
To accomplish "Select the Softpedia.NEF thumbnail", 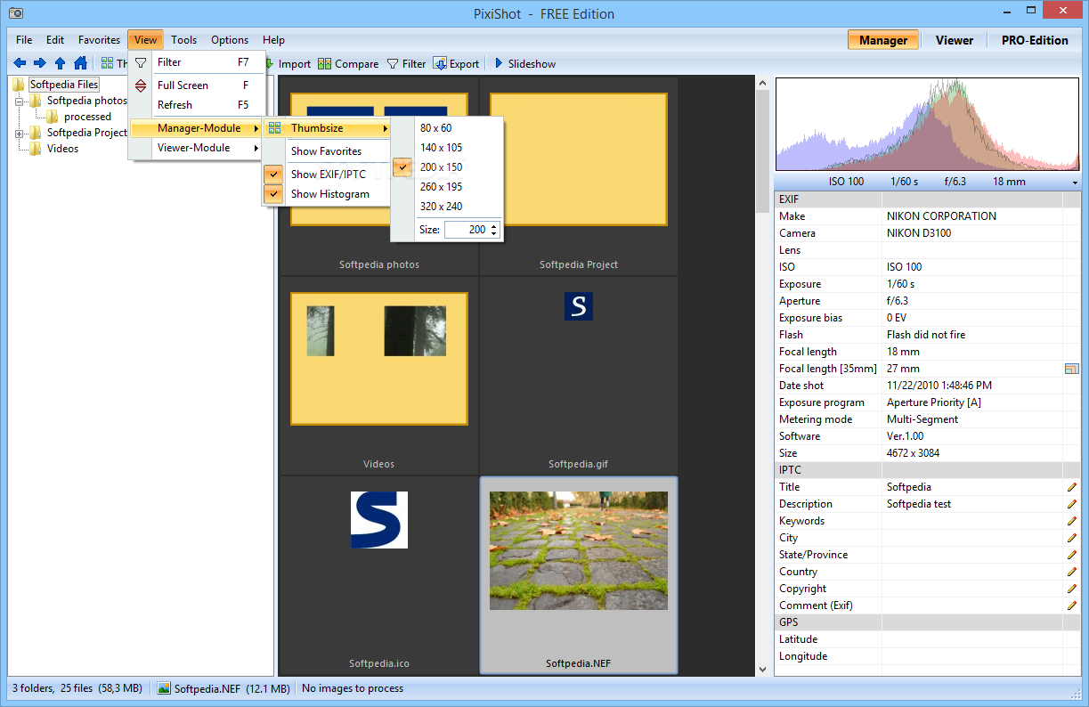I will 579,575.
